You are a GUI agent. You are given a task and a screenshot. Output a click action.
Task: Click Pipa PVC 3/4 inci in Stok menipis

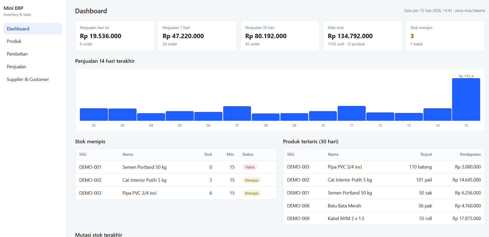[x=139, y=193]
